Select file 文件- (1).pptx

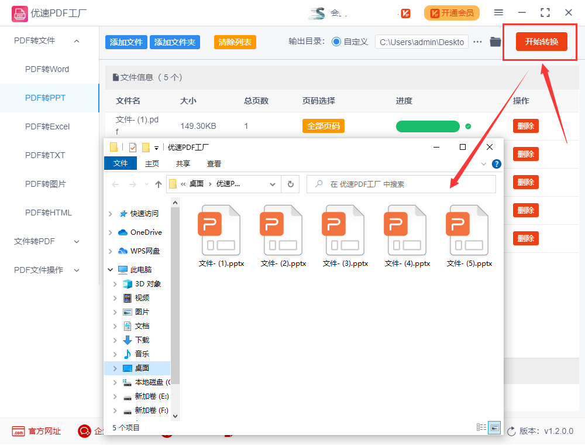coord(221,236)
